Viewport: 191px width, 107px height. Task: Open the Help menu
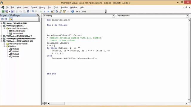click(82, 7)
